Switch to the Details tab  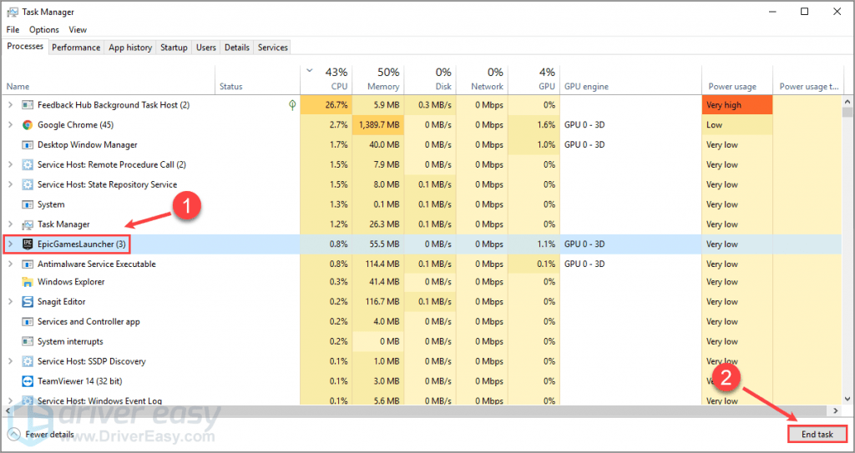[237, 48]
